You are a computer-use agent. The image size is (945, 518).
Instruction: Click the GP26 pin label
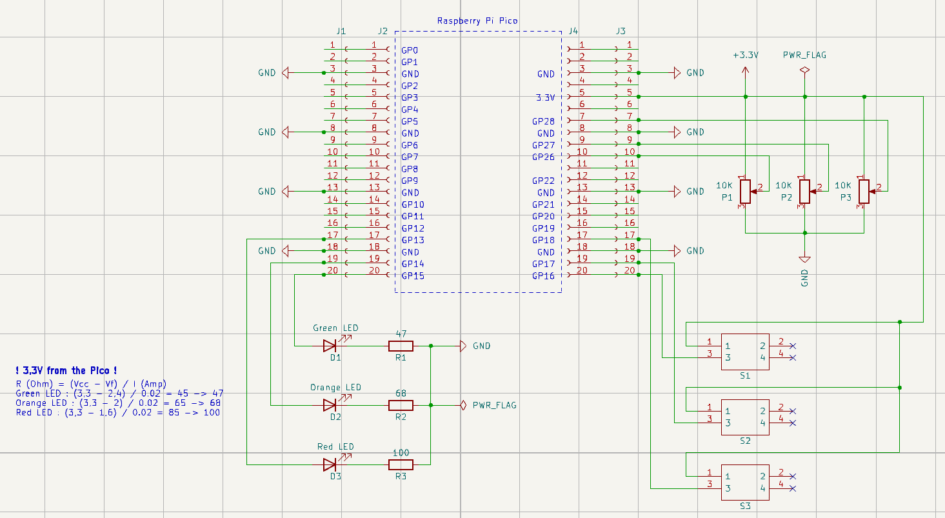(x=543, y=157)
